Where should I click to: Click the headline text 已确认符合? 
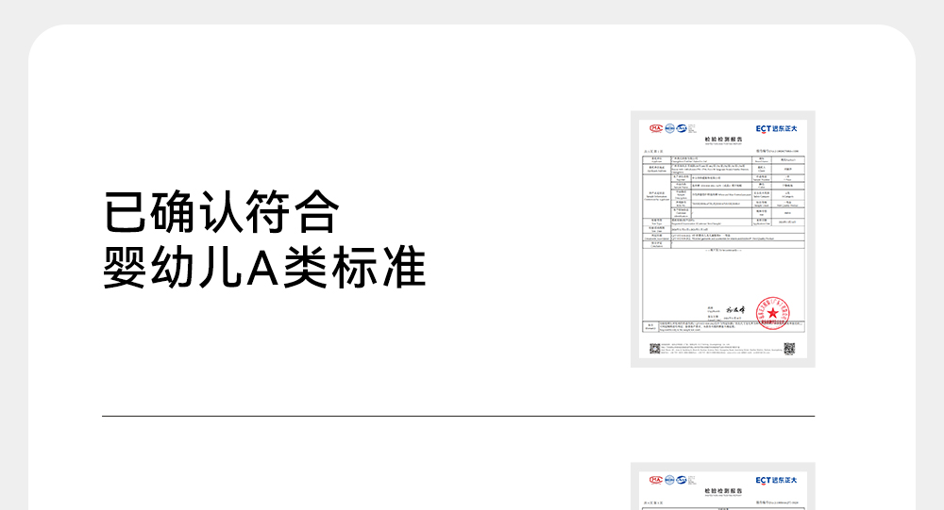point(222,212)
